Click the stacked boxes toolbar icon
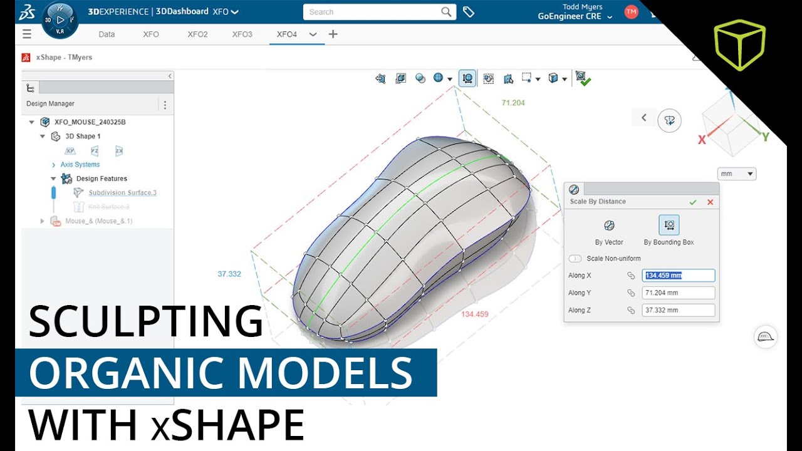 (x=400, y=78)
